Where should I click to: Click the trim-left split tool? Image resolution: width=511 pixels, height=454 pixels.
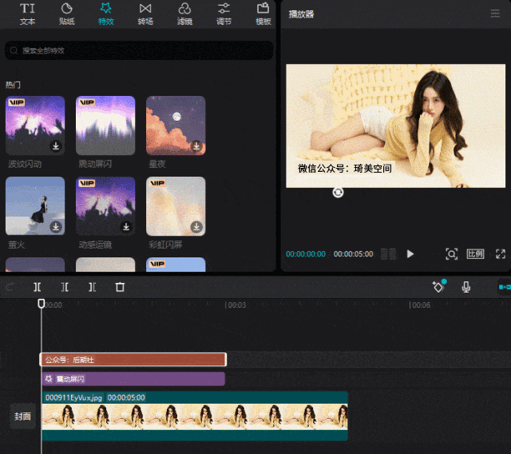65,287
